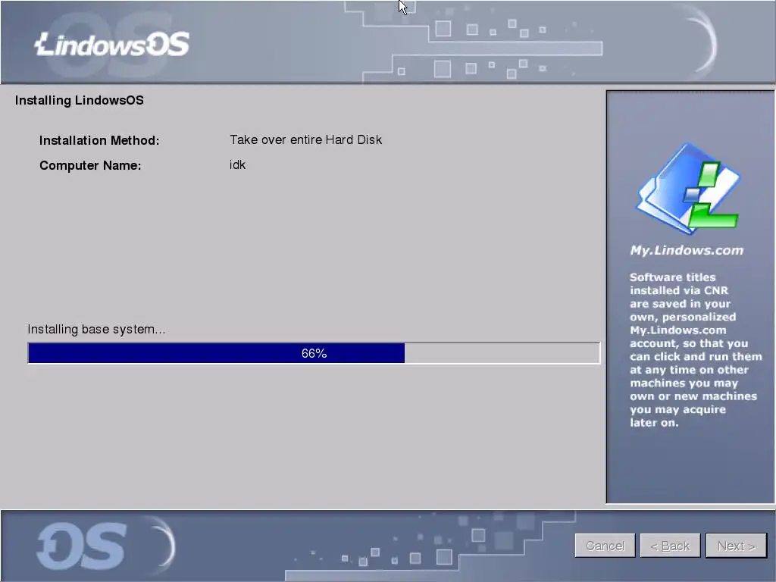Click the CNR software titles description paragraph
Viewport: 776px width, 582px height.
coord(696,350)
